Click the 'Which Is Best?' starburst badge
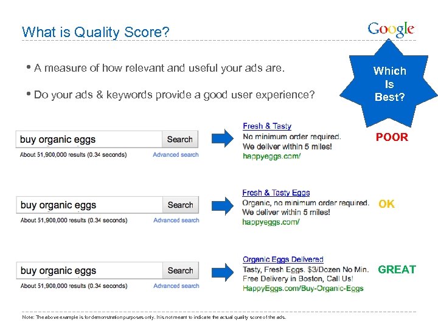This screenshot has height=328, width=438. (389, 84)
